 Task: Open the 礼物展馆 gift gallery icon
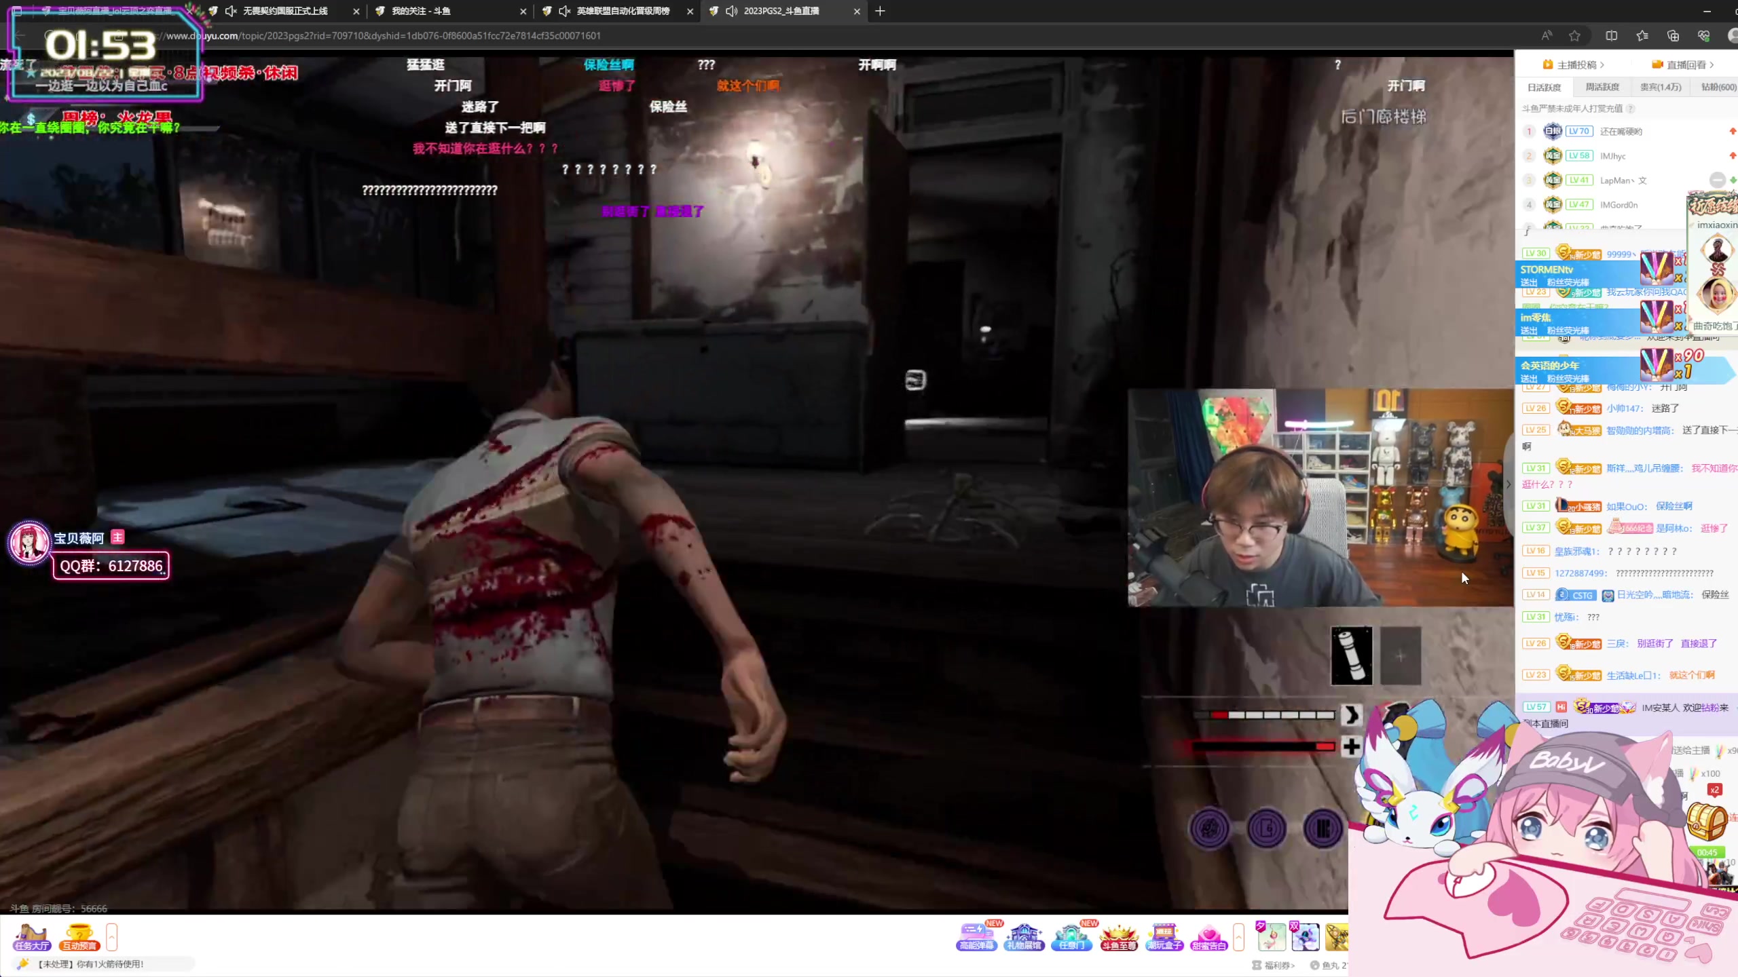[1024, 937]
